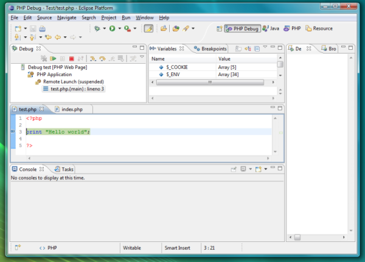
Task: Click the Resume icon in Debug view
Action: 53,58
